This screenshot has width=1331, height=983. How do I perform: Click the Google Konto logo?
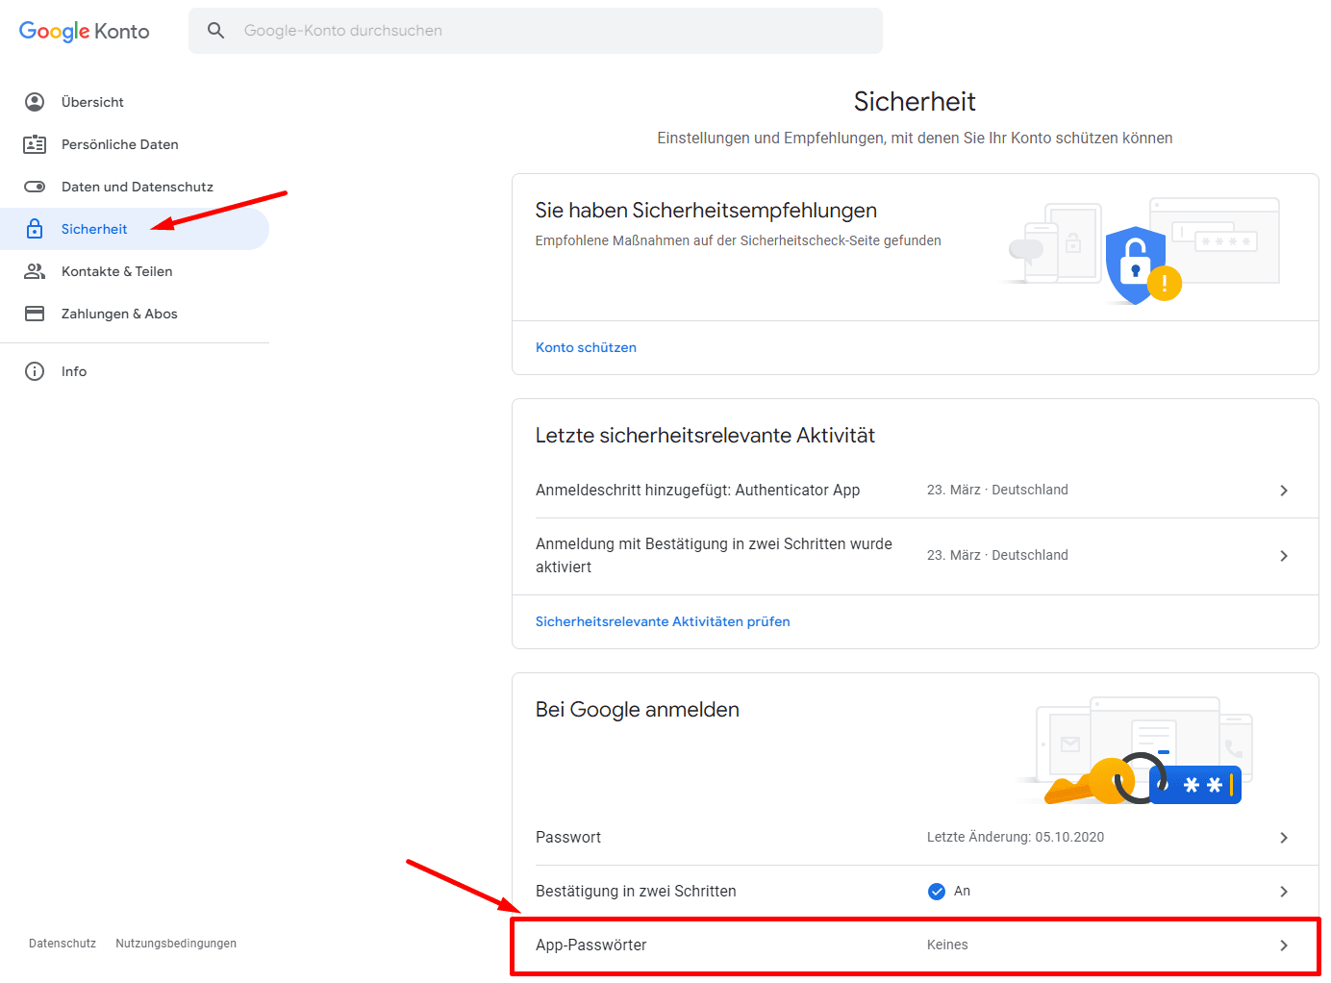[85, 31]
